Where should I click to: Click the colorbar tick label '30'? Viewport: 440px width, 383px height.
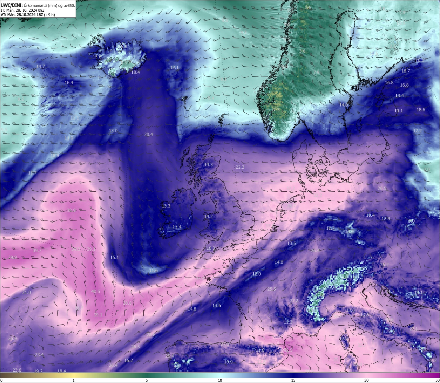point(366,380)
